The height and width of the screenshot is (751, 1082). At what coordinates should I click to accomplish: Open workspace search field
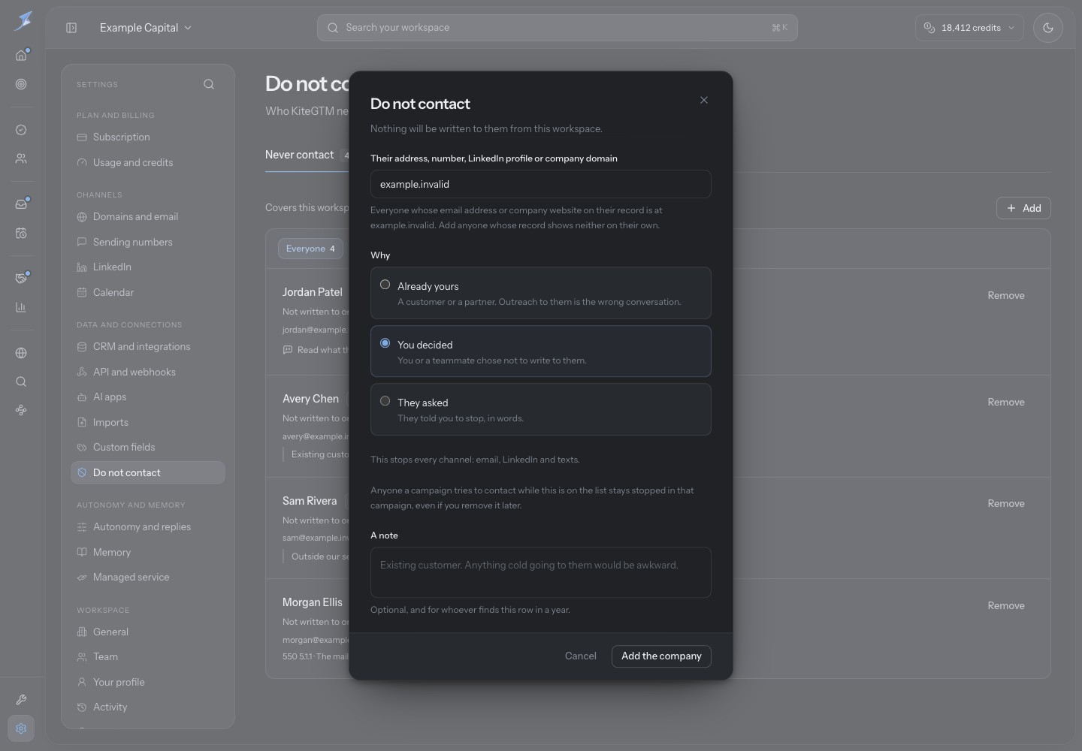click(558, 28)
